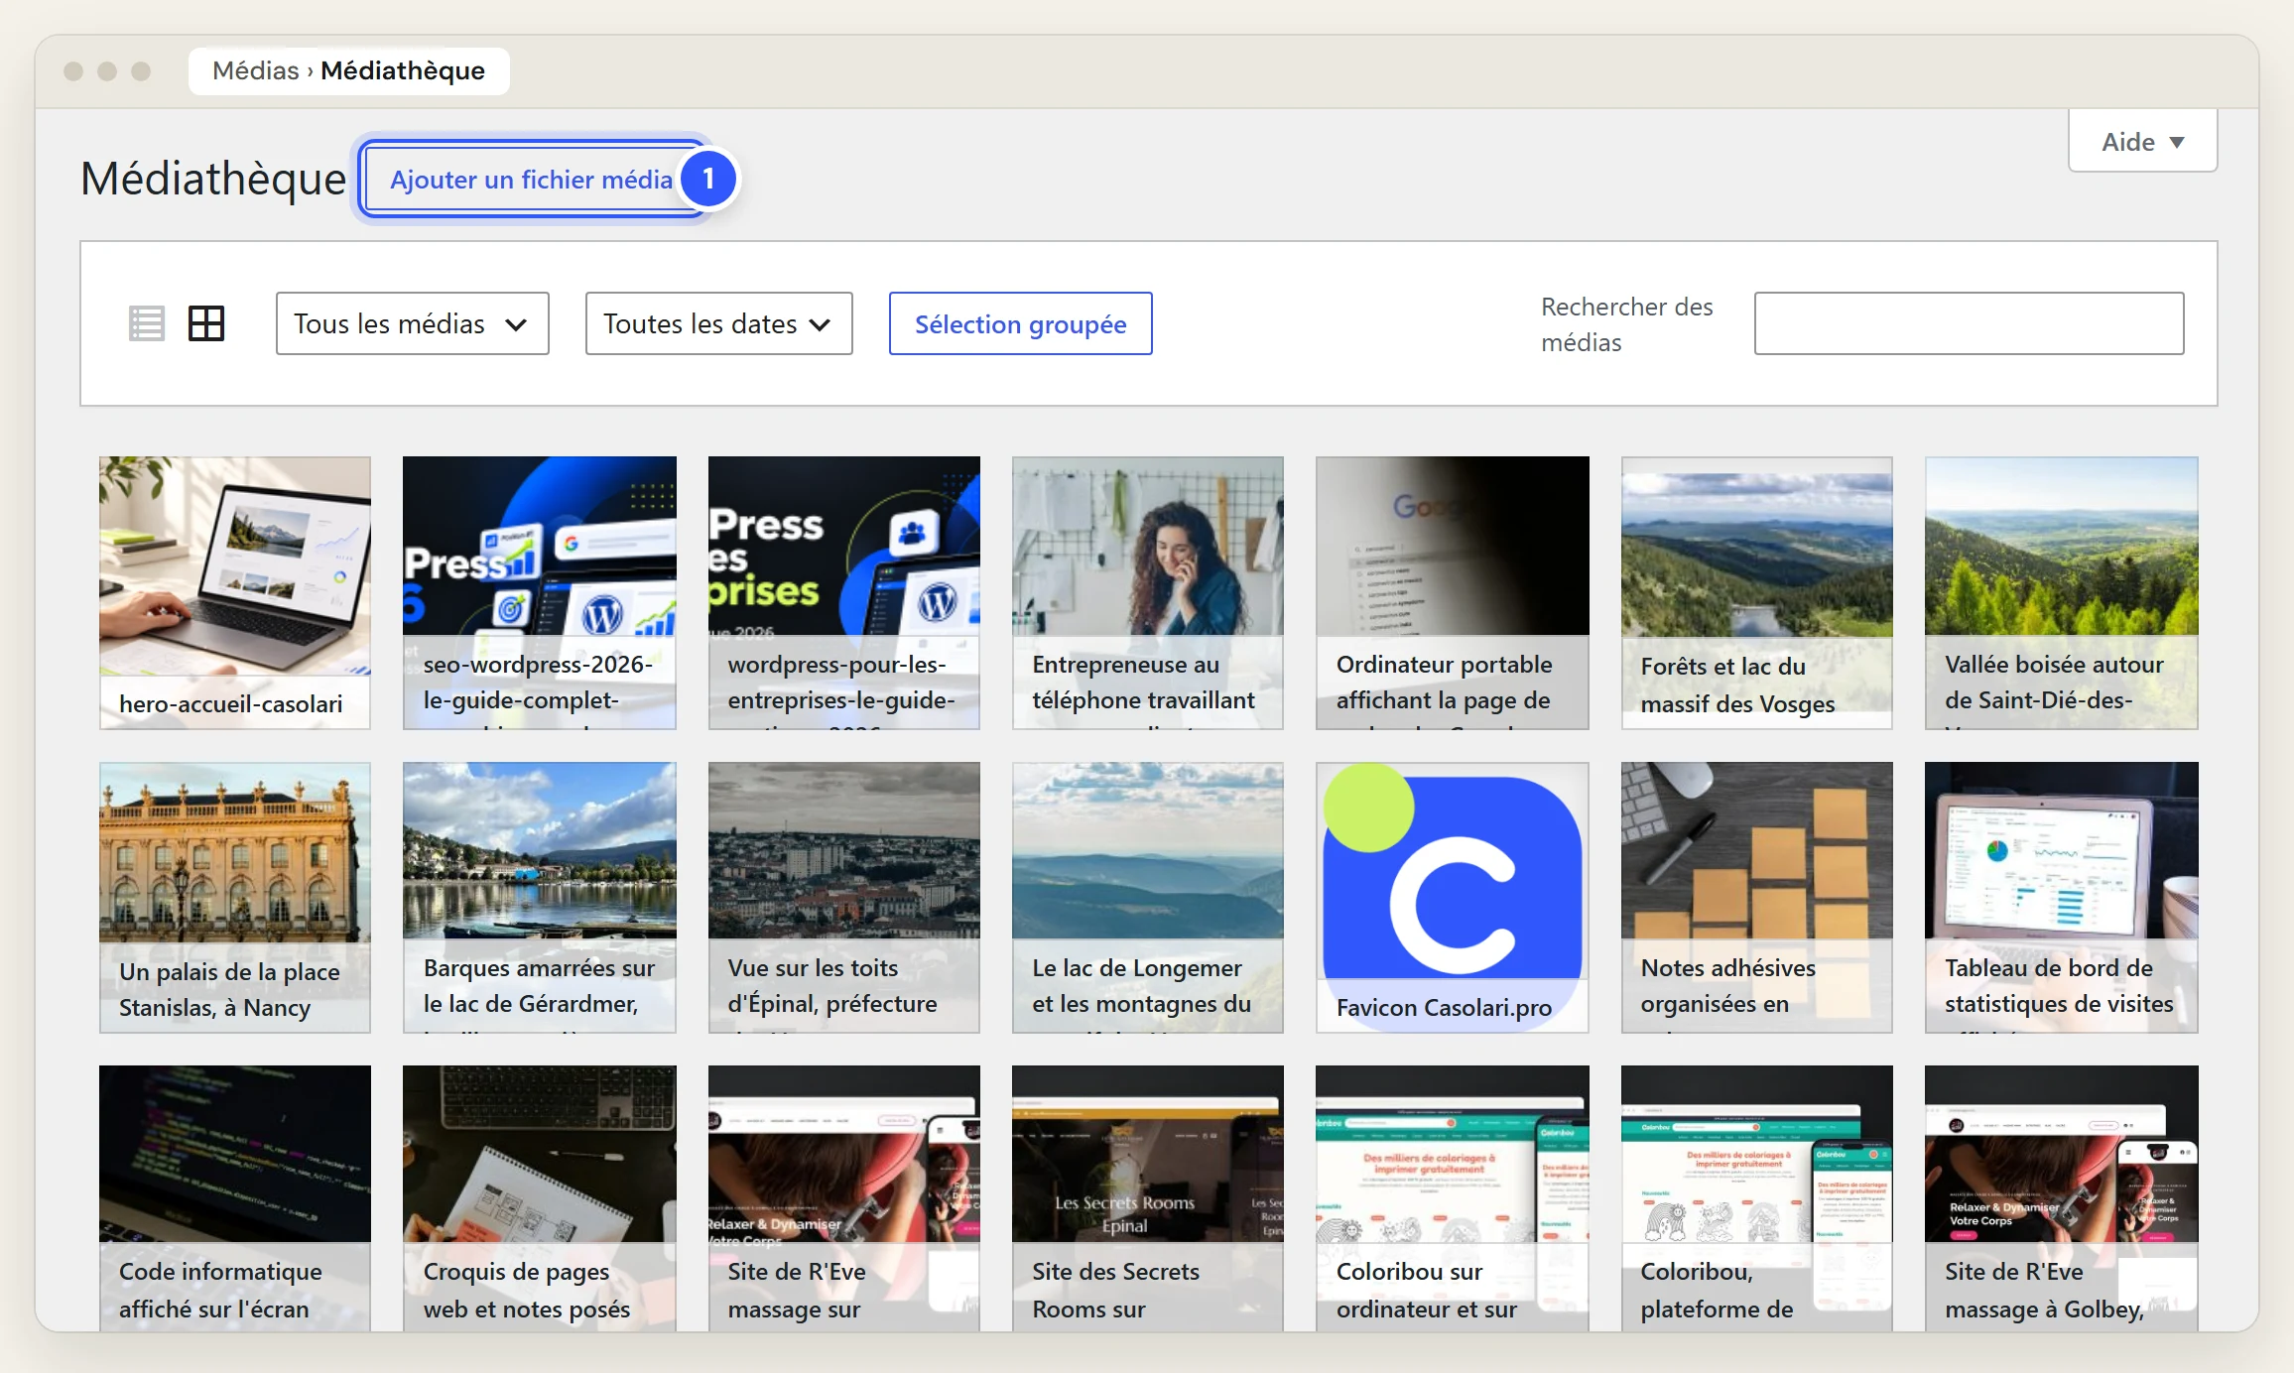This screenshot has height=1373, width=2294.
Task: Click 'Médias' in the breadcrumb
Action: tap(255, 70)
